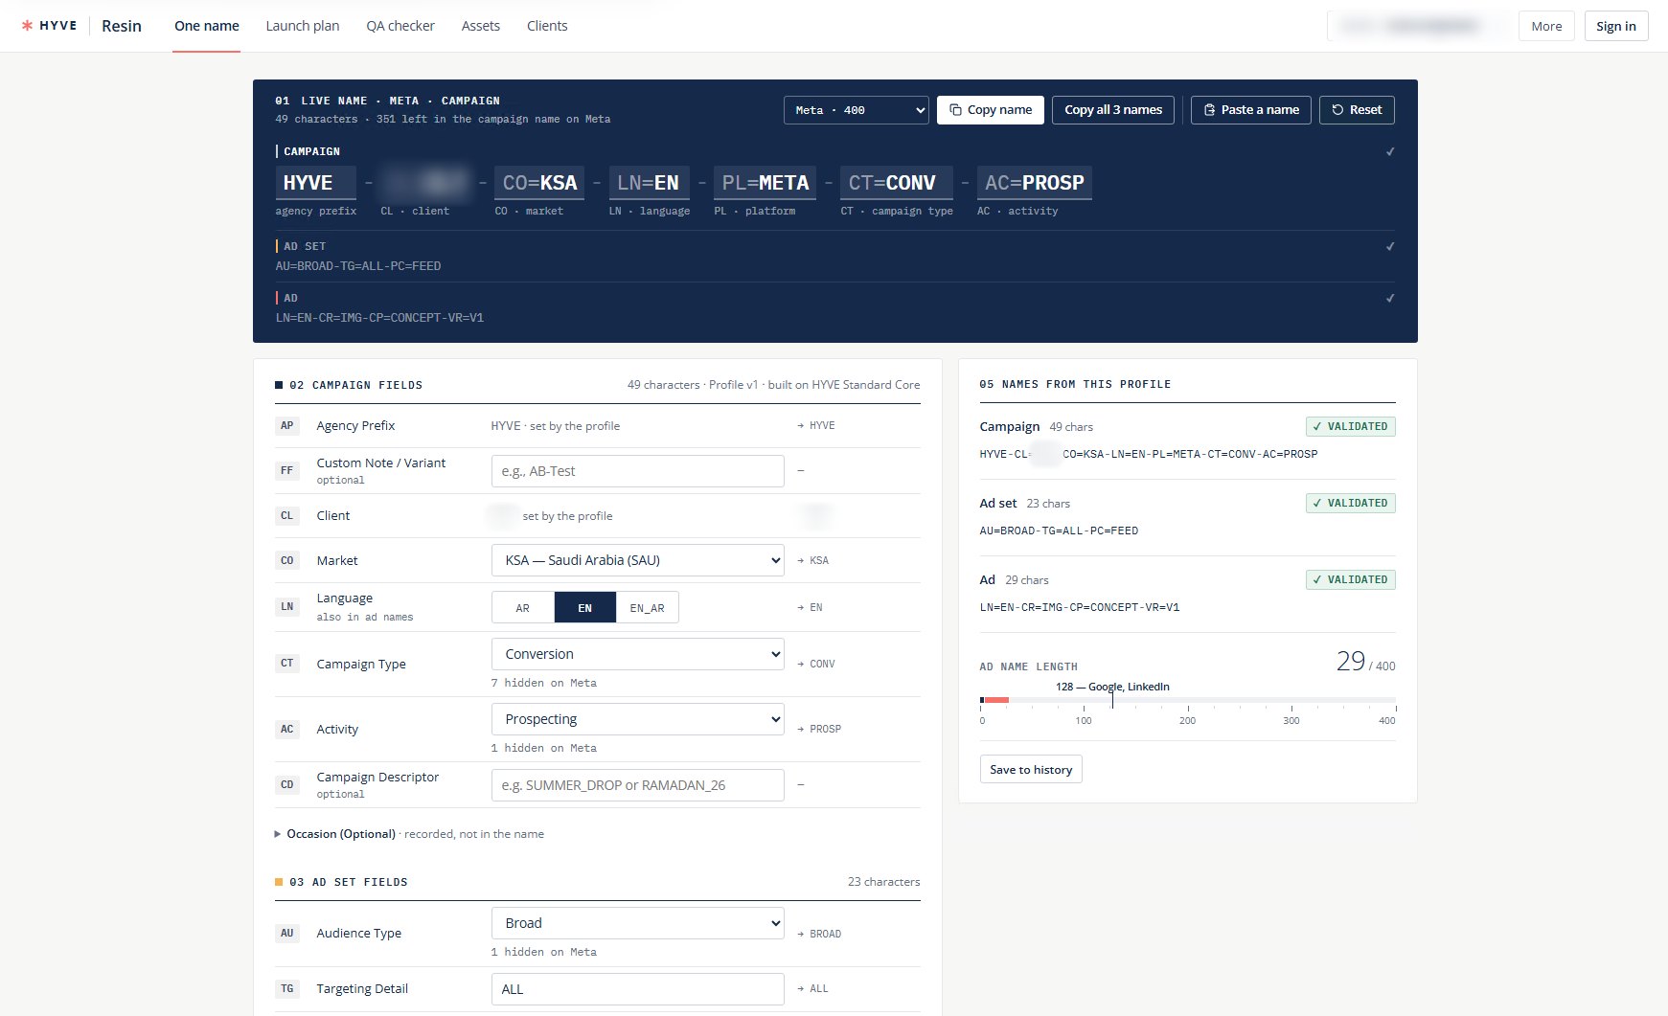
Task: Open the Campaign Type dropdown
Action: [637, 654]
